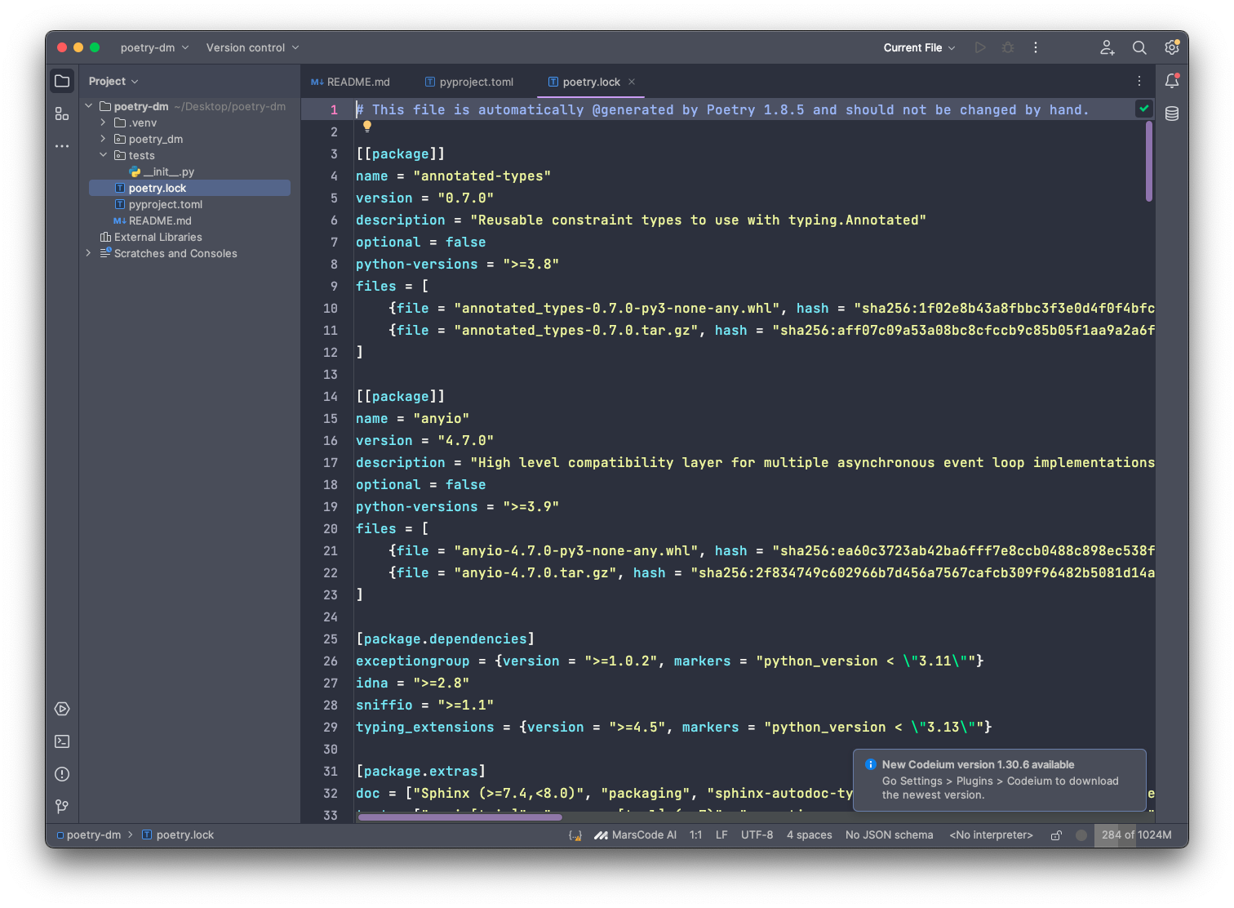Viewport: 1234px width, 908px height.
Task: Open the Structure tool window icon
Action: pos(62,113)
